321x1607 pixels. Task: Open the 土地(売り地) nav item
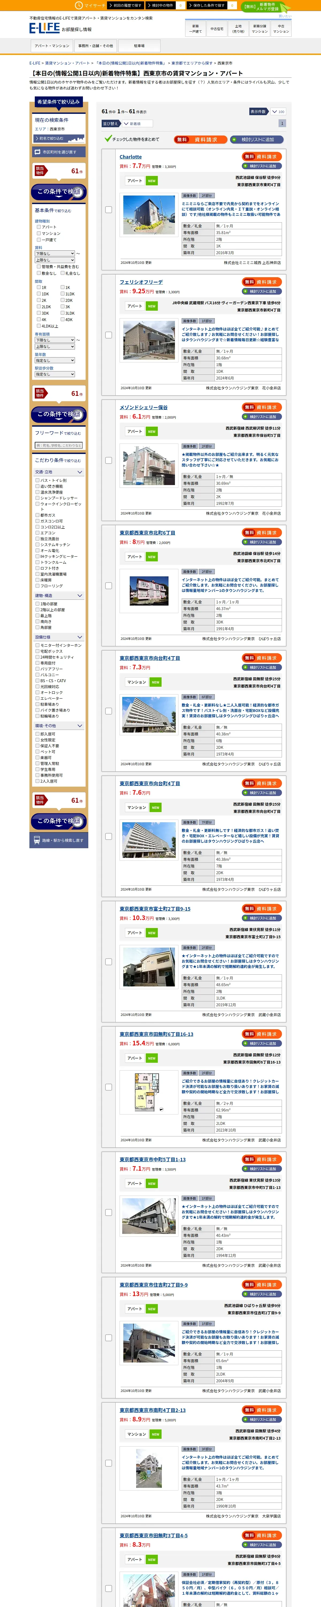click(x=238, y=29)
